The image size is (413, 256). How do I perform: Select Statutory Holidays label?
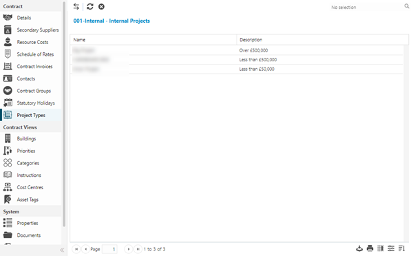click(x=36, y=103)
